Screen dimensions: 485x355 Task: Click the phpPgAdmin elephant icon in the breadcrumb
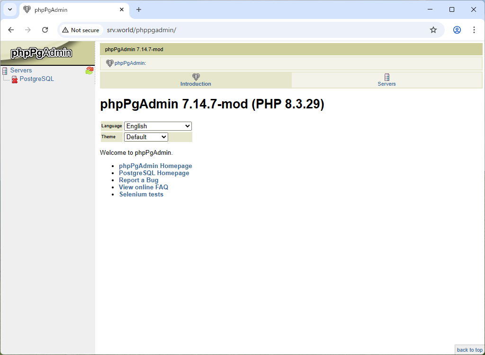click(110, 62)
